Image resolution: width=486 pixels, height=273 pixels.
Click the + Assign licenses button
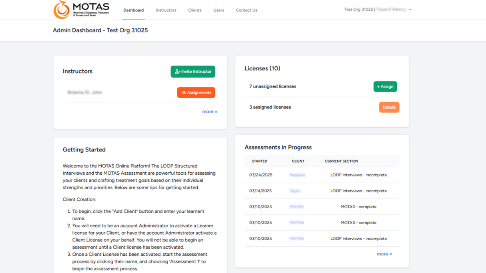(x=385, y=87)
